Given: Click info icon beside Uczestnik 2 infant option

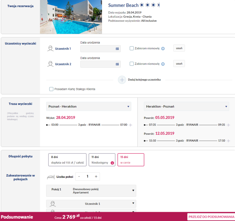Looking at the screenshot, I should click(x=163, y=64).
